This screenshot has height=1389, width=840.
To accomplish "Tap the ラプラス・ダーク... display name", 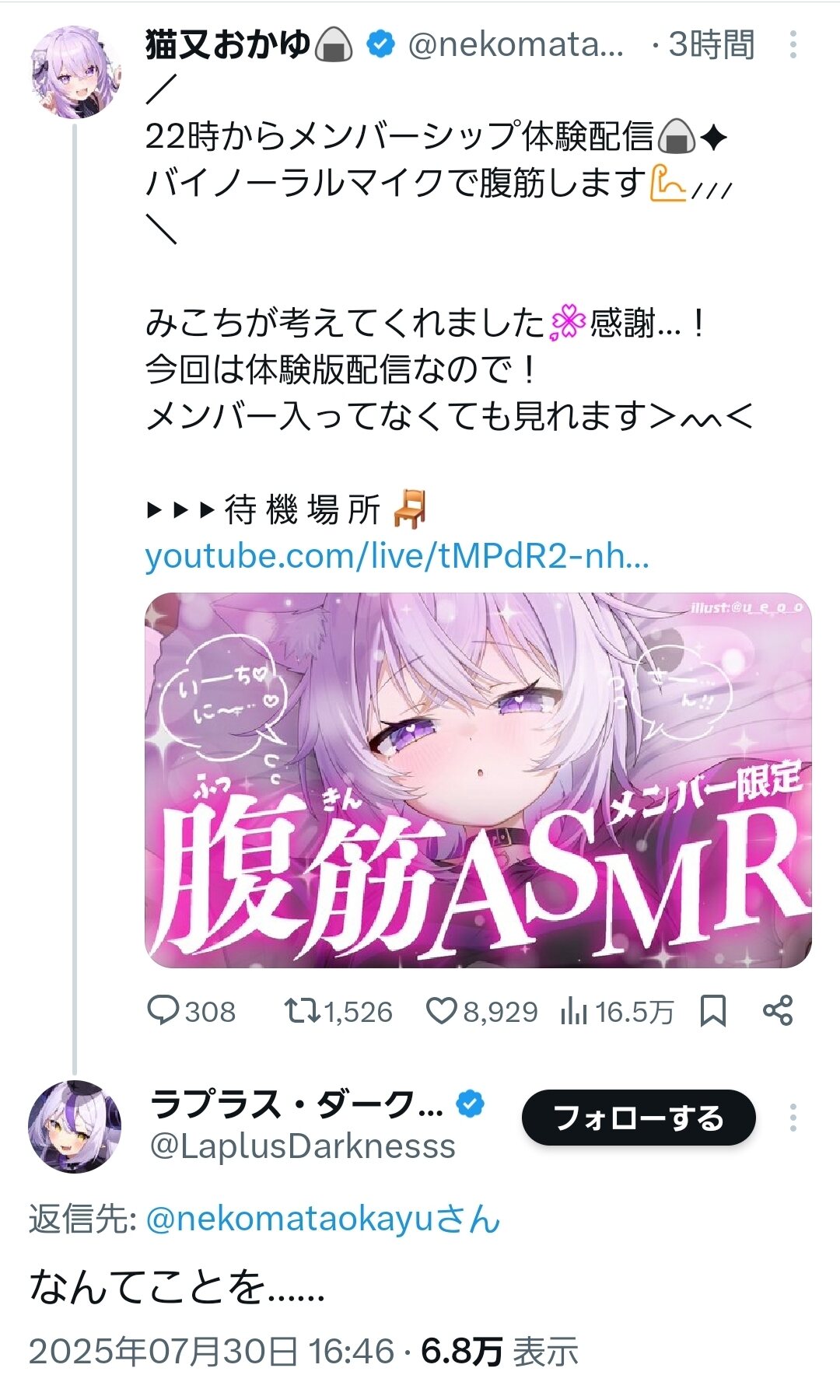I will pyautogui.click(x=296, y=1104).
